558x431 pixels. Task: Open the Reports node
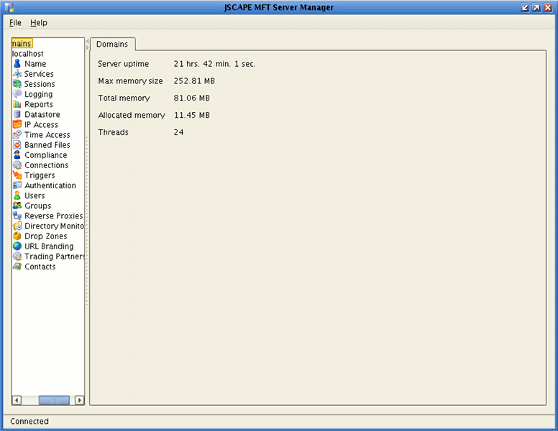click(39, 104)
